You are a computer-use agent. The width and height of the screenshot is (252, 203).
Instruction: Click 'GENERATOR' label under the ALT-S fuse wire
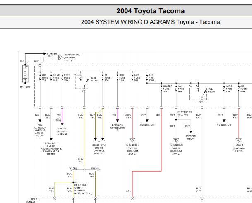[224, 125]
